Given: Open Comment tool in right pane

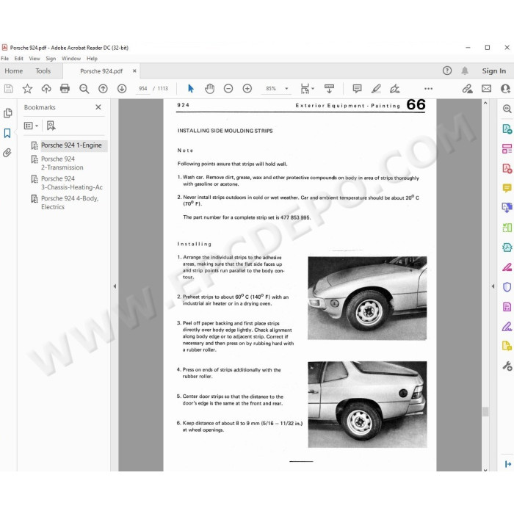Looking at the screenshot, I should (507, 188).
